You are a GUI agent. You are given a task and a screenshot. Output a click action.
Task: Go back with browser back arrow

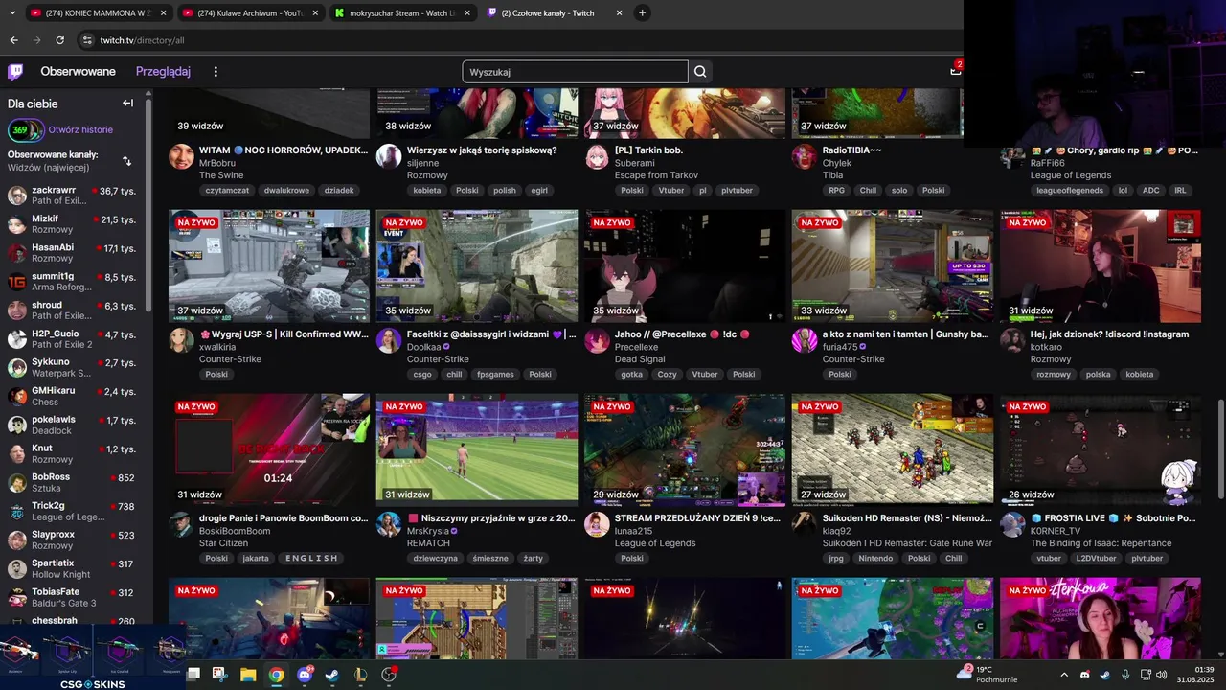tap(13, 40)
